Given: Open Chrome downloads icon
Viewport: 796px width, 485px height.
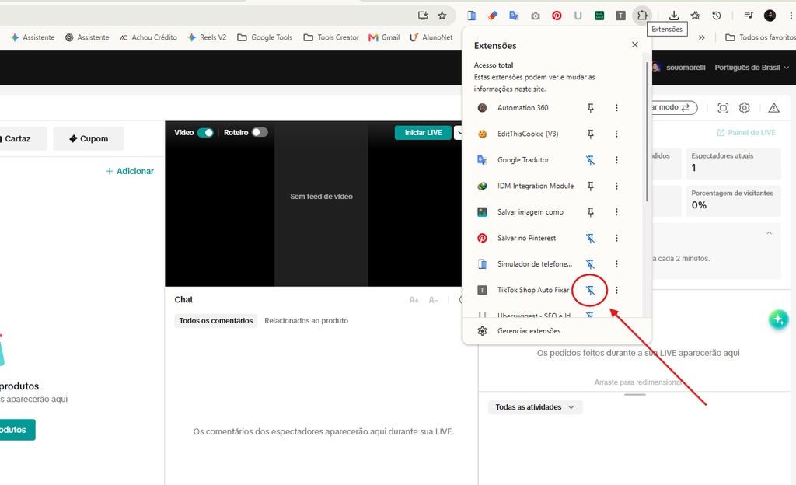Looking at the screenshot, I should tap(674, 16).
